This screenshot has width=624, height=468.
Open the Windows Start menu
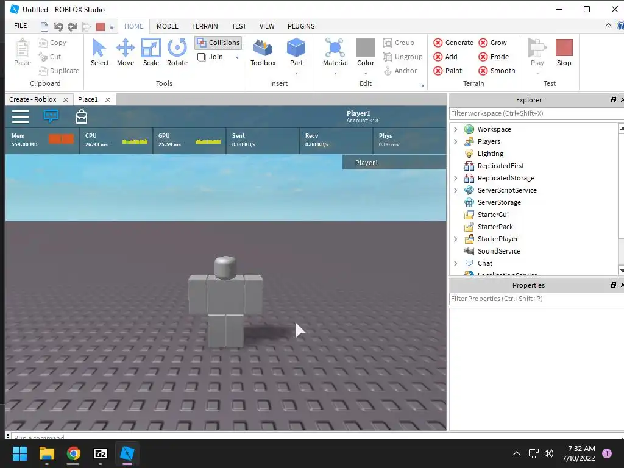(x=20, y=453)
